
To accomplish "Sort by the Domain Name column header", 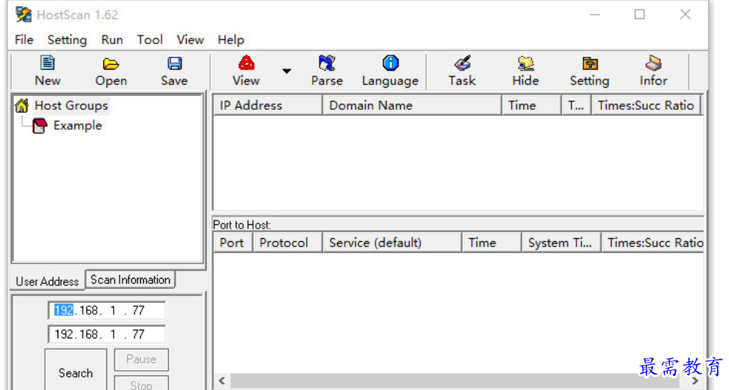I will click(x=411, y=105).
